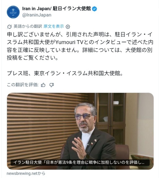The width and height of the screenshot is (159, 178).
Task: Click the tweet paragraph starting 申し訳ございませんが
Action: [x=80, y=46]
